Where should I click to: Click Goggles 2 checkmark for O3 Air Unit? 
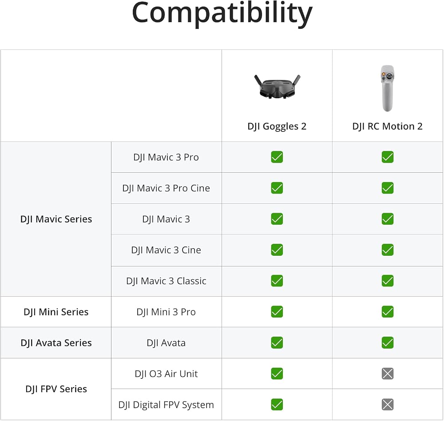click(277, 373)
